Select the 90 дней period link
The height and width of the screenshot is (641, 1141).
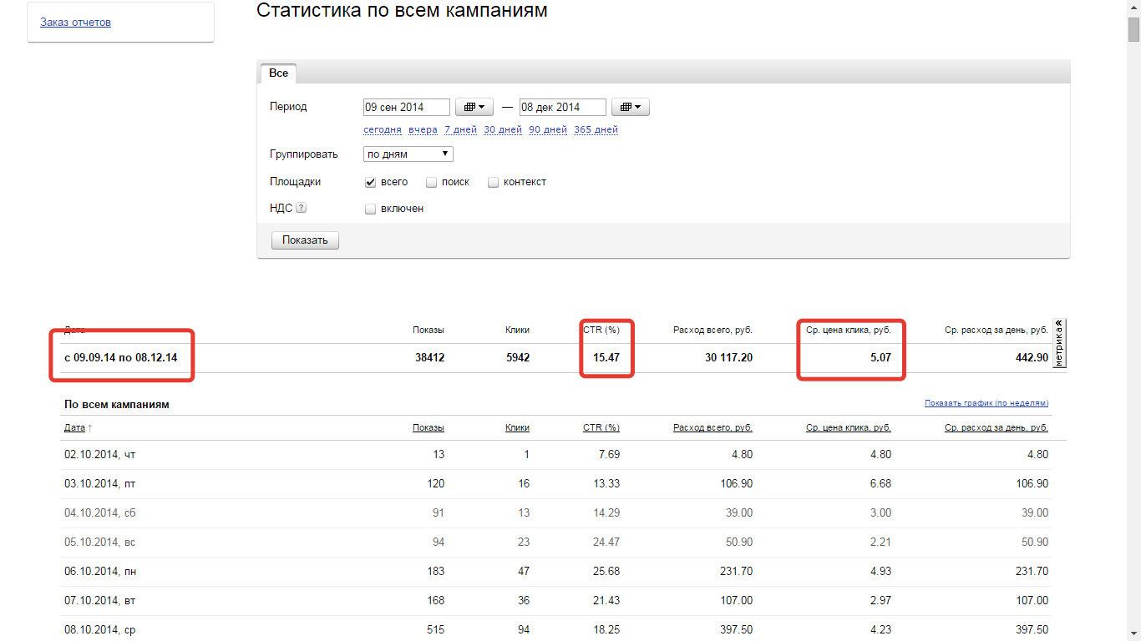coord(548,129)
